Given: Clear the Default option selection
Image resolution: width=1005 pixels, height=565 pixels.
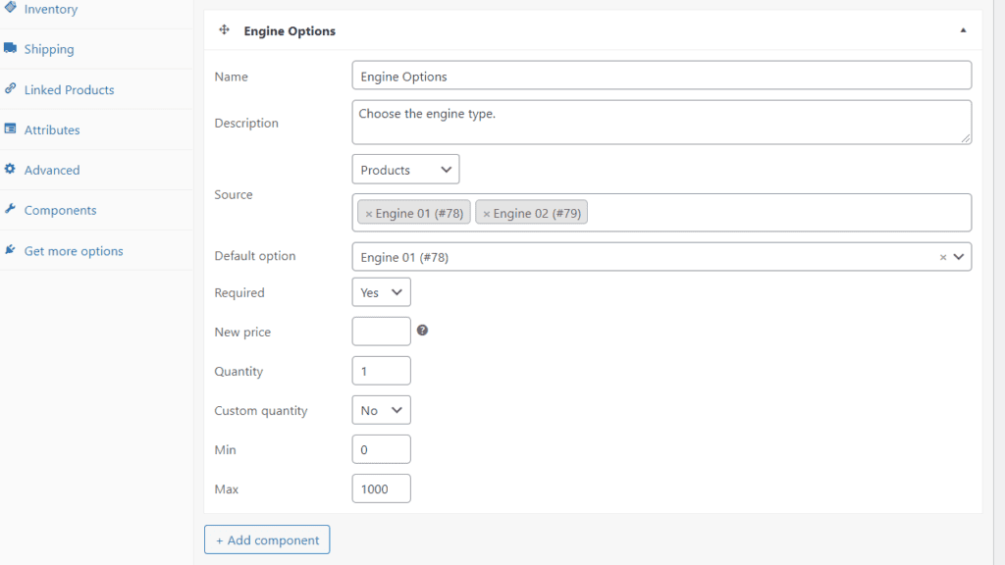Looking at the screenshot, I should click(943, 257).
